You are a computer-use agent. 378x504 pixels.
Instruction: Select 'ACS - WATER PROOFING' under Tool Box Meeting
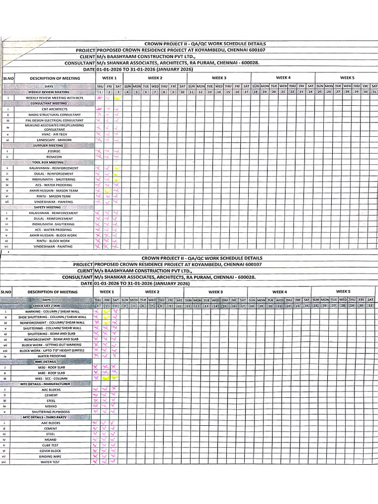[x=54, y=185]
